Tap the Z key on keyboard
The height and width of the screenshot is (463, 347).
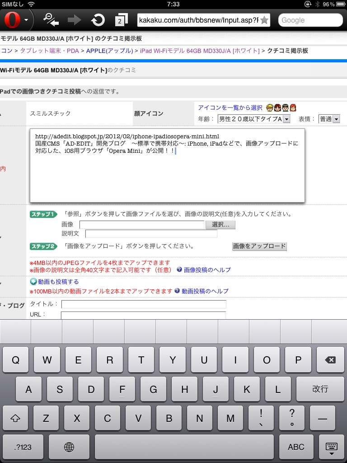click(46, 418)
